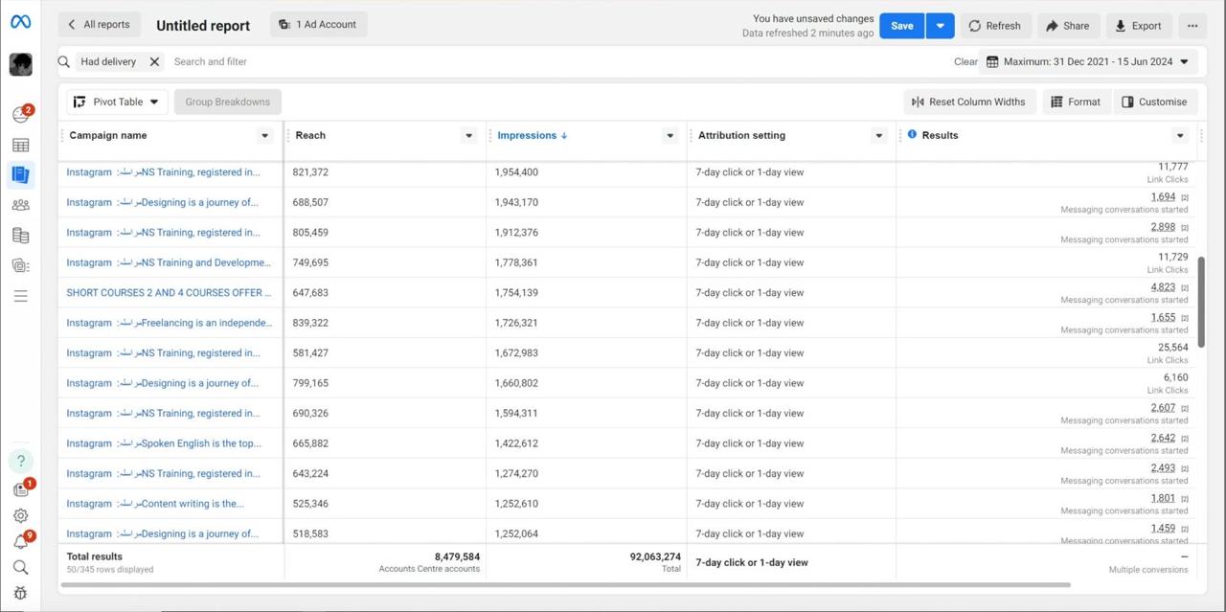Click the Export button
This screenshot has height=612, width=1226.
pos(1138,26)
